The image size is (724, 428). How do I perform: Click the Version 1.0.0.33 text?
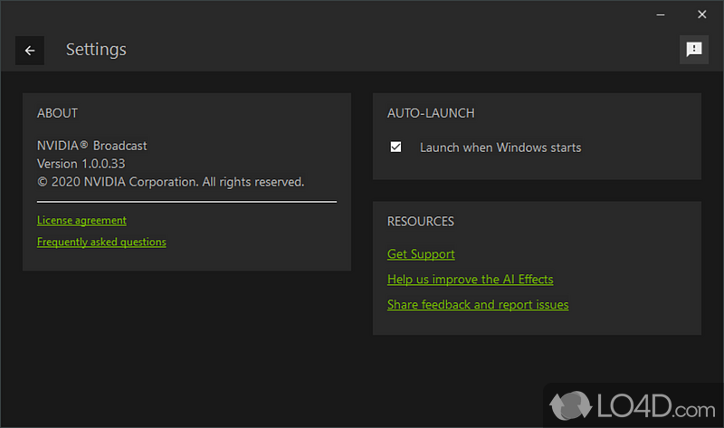pyautogui.click(x=81, y=164)
